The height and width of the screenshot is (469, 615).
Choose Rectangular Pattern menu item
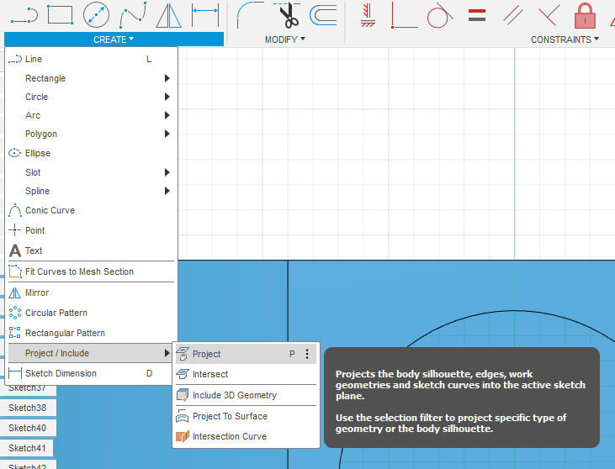[x=91, y=333]
